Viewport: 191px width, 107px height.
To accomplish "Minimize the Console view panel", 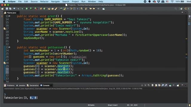I will (182, 85).
